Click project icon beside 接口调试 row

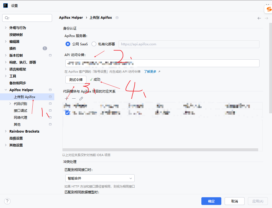coord(50,110)
